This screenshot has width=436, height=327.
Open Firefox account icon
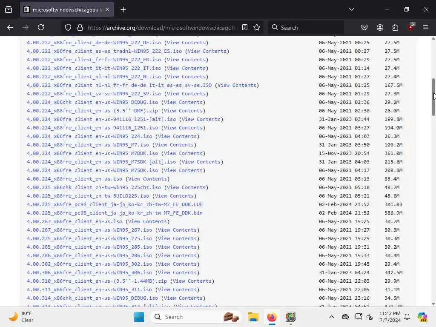[380, 28]
